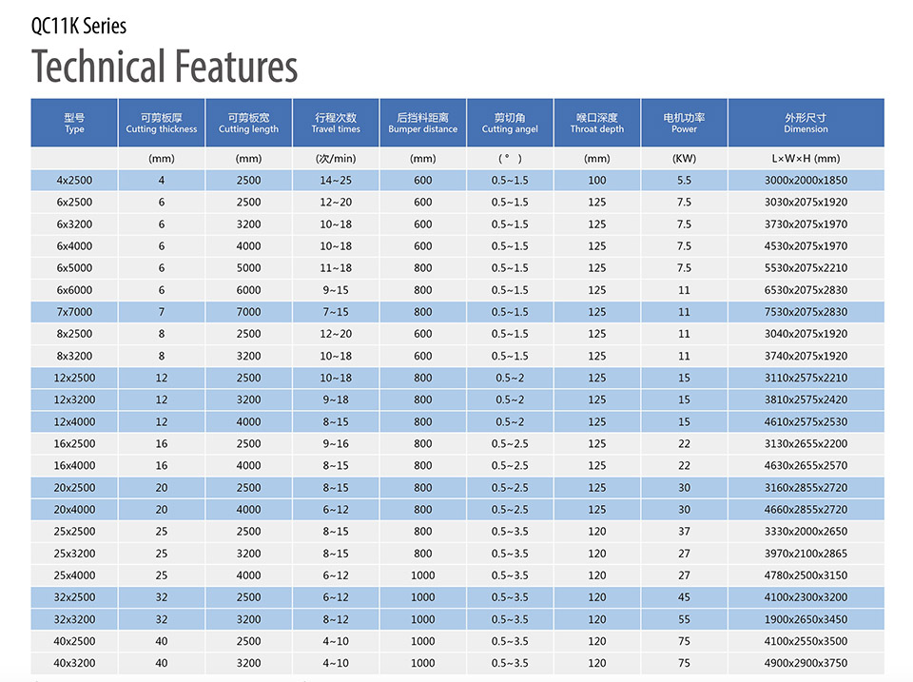Click the Dimension column header

pyautogui.click(x=806, y=123)
